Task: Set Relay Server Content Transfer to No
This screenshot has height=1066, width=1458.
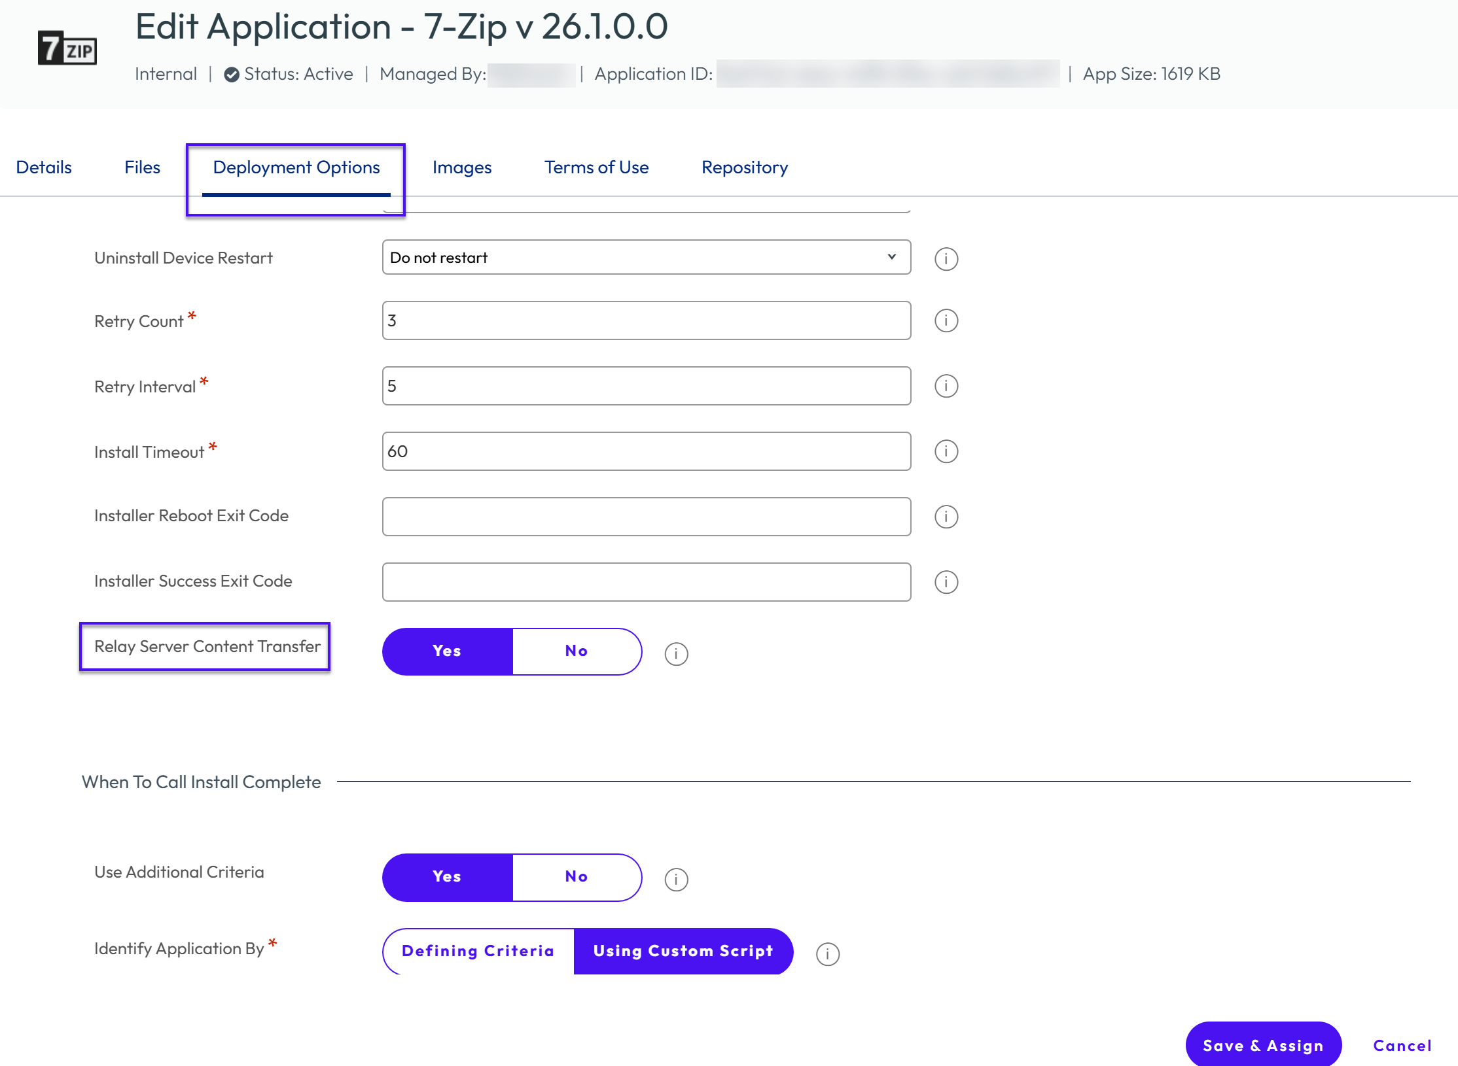Action: (x=577, y=651)
